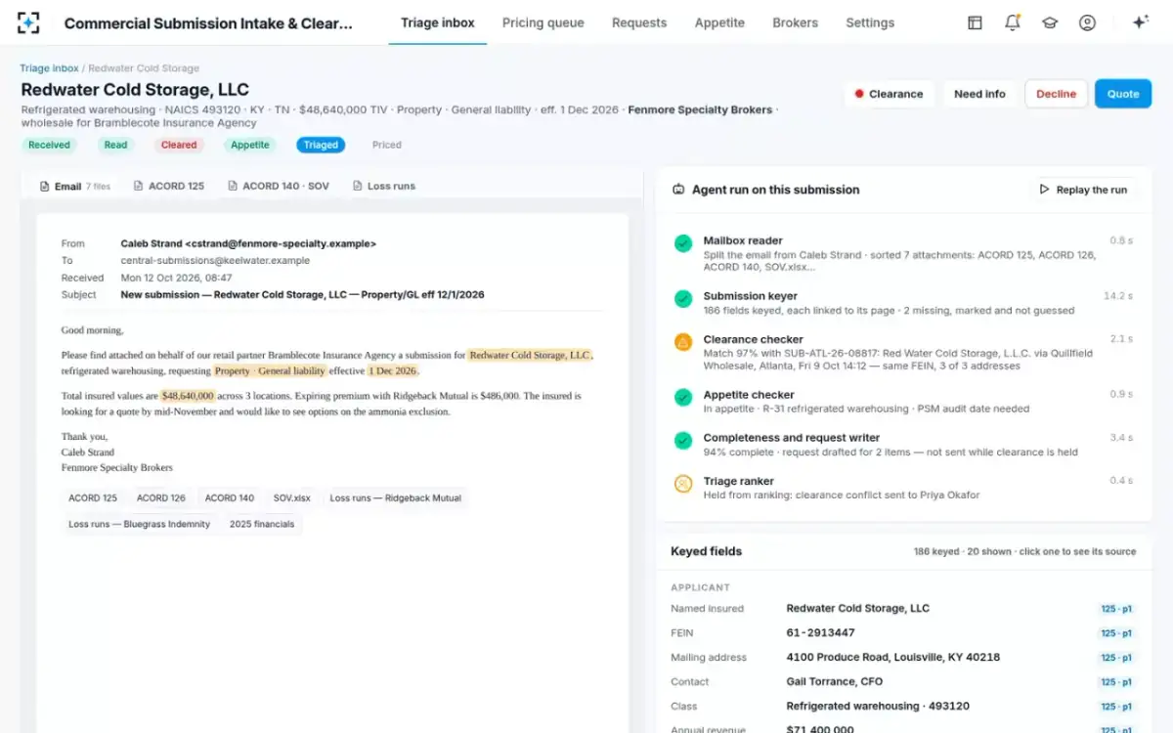Click the blue Quote button
Image resolution: width=1173 pixels, height=733 pixels.
(1123, 94)
